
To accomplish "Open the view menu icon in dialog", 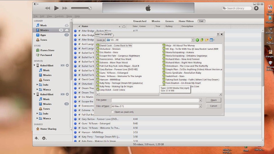I will click(212, 40).
